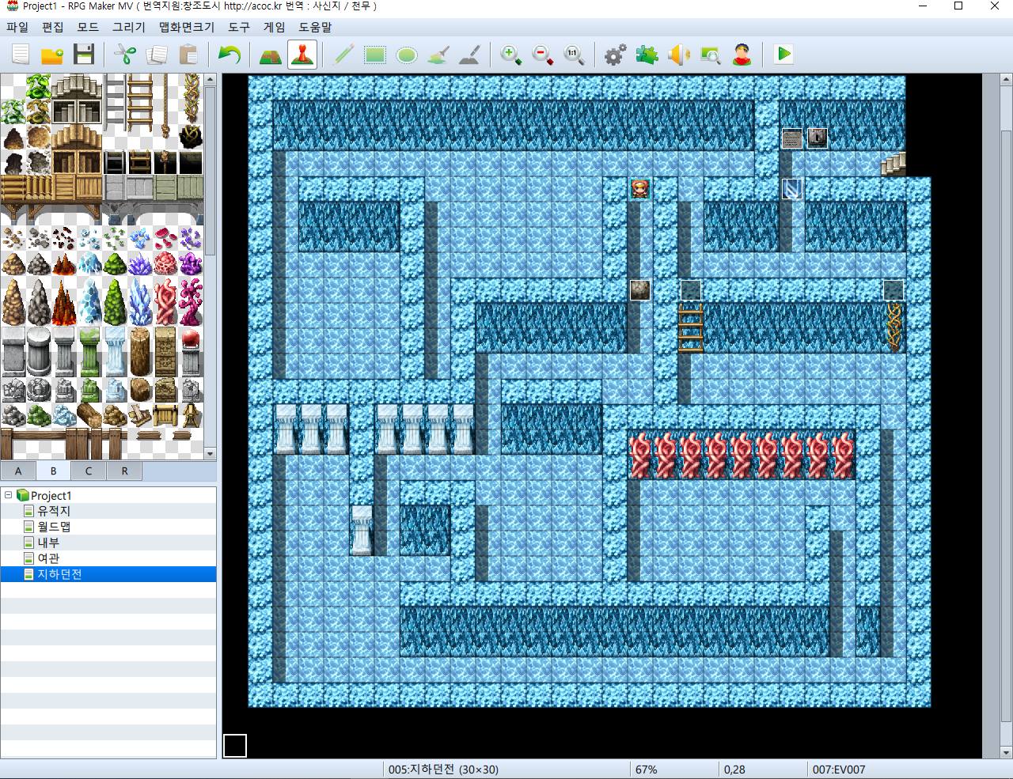Select the 월드맵 map in tree
Screen dimensions: 1013x779
[54, 527]
